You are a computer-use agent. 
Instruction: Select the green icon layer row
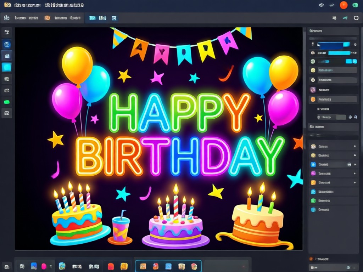click(x=333, y=201)
